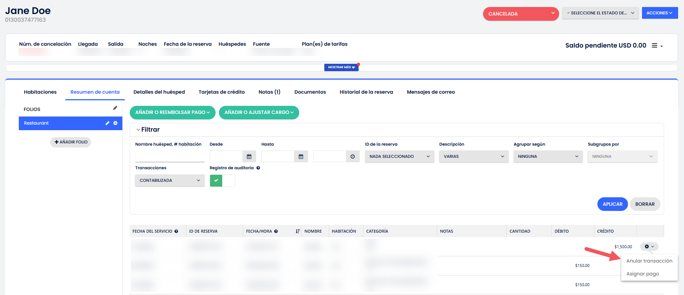Expand the Transacciones CONTABILIZADA dropdown
Screen dimensions: 684x295
[170, 180]
